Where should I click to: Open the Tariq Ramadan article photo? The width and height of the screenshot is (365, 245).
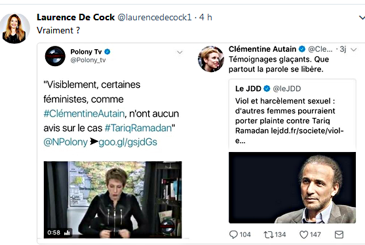(x=292, y=187)
